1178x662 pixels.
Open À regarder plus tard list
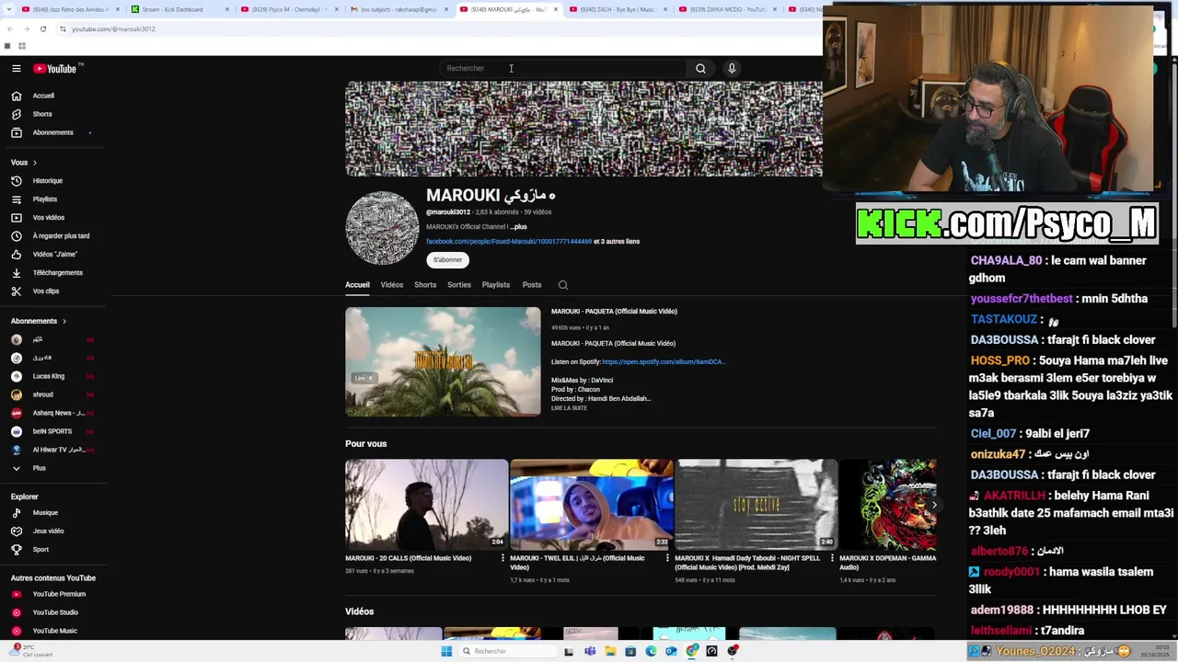click(x=61, y=236)
